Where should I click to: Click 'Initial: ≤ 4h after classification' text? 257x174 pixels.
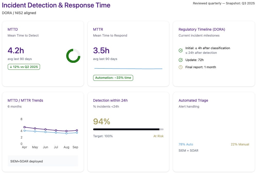(x=208, y=48)
